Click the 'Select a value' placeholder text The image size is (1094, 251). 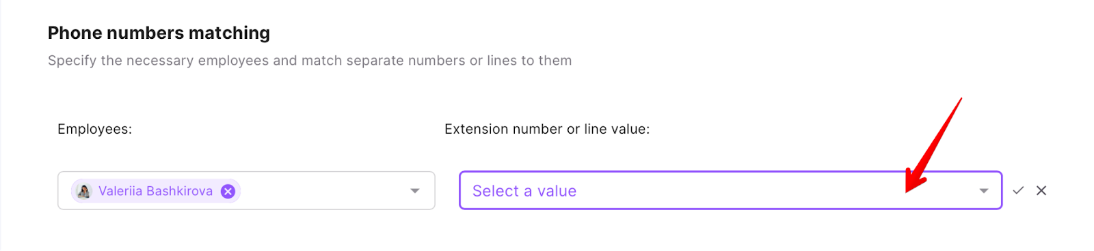(x=524, y=191)
